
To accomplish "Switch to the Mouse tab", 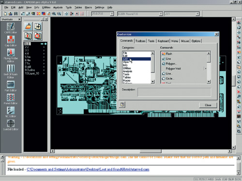I will 185,41.
